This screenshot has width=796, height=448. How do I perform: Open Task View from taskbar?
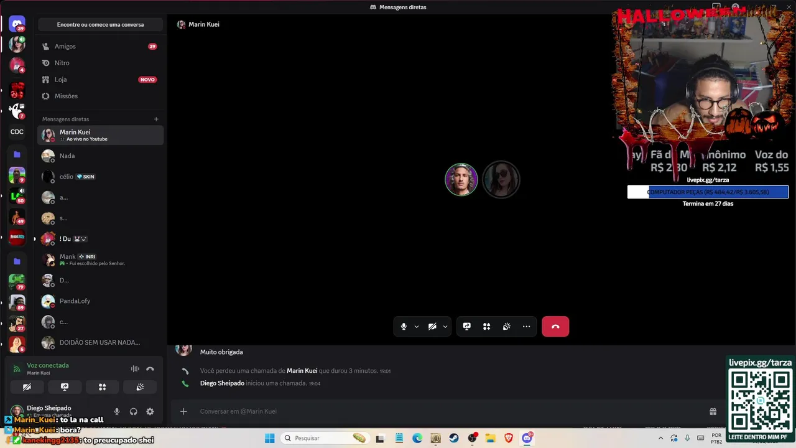point(381,438)
